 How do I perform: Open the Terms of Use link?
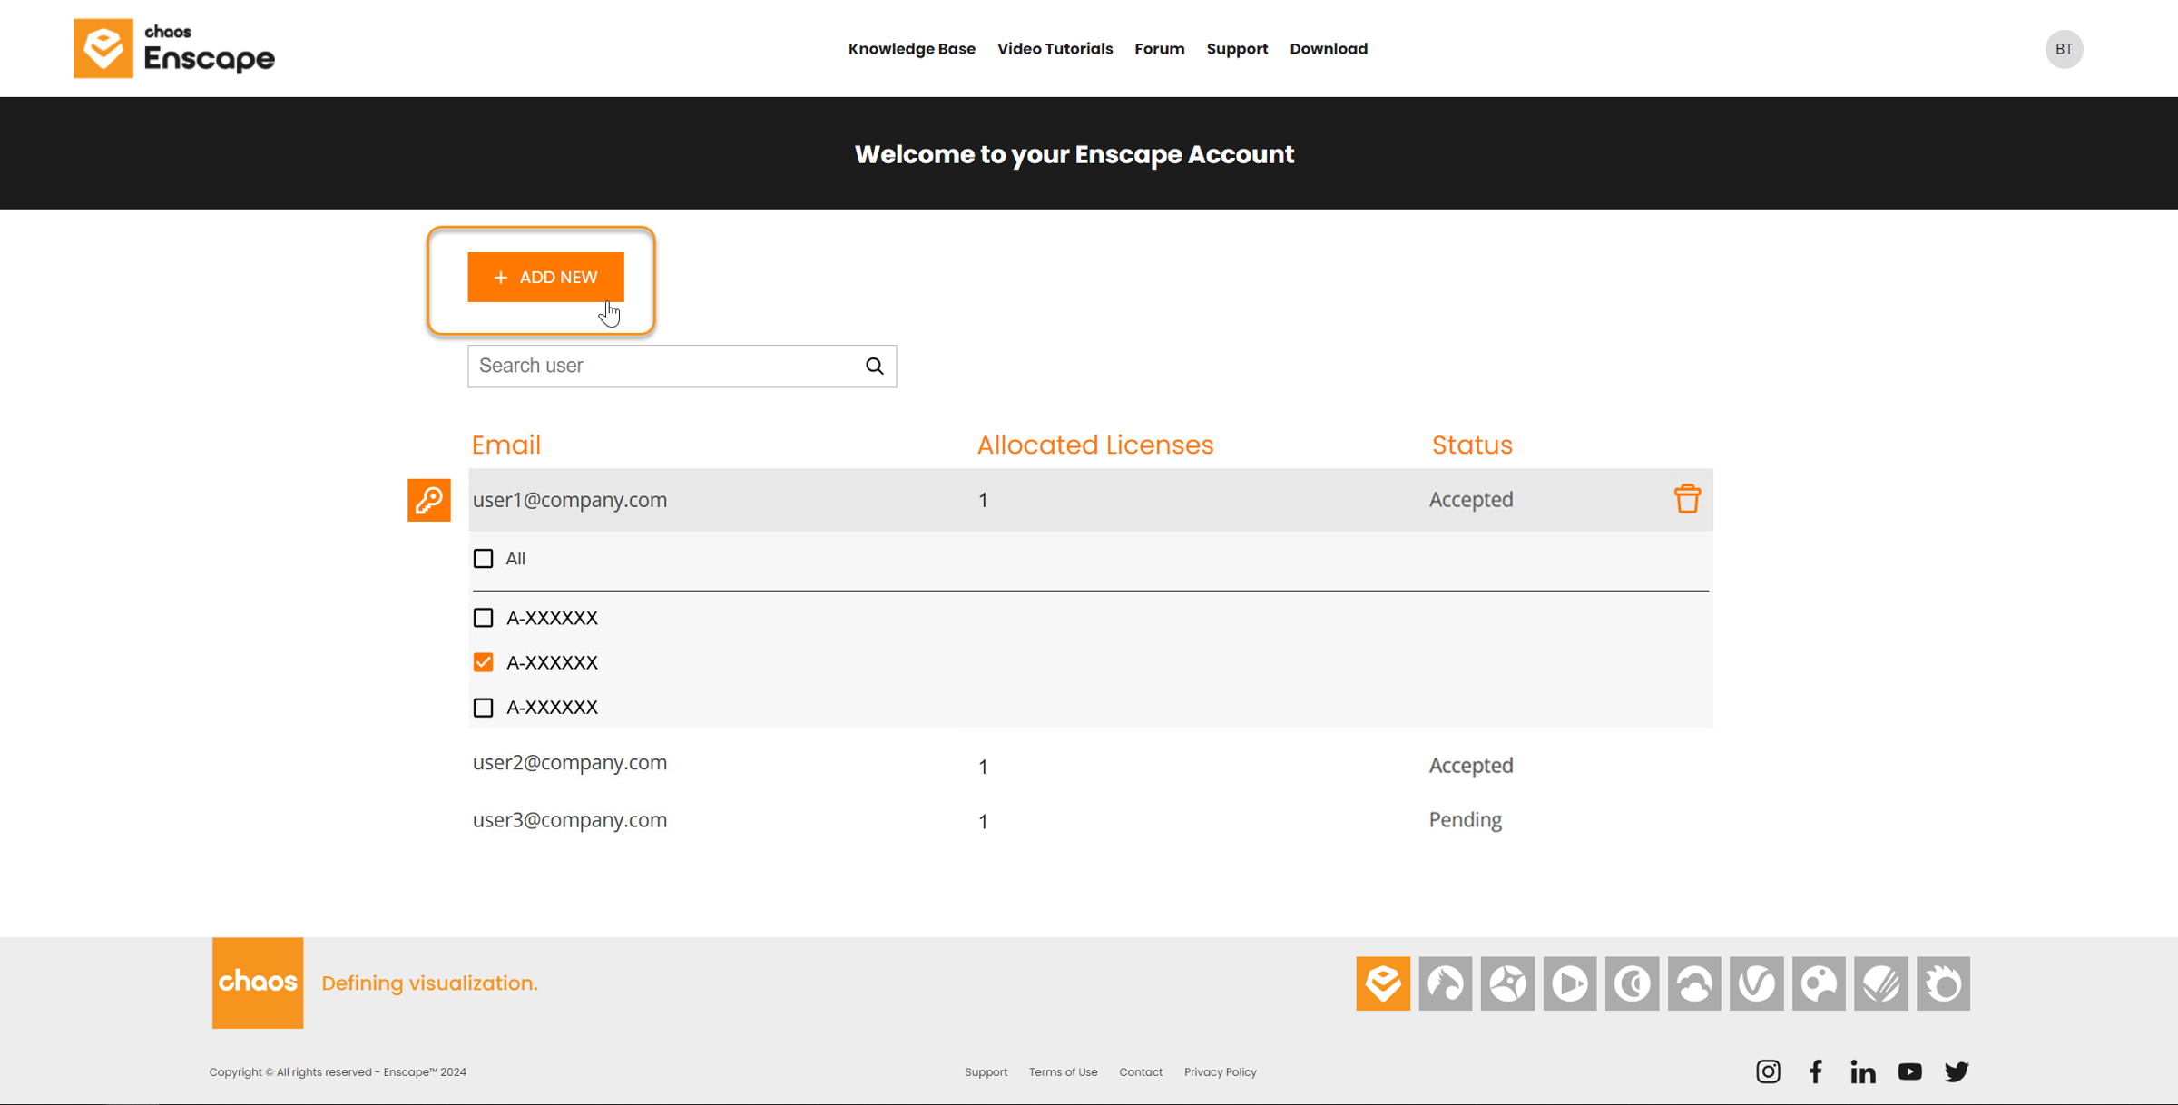[x=1063, y=1071]
